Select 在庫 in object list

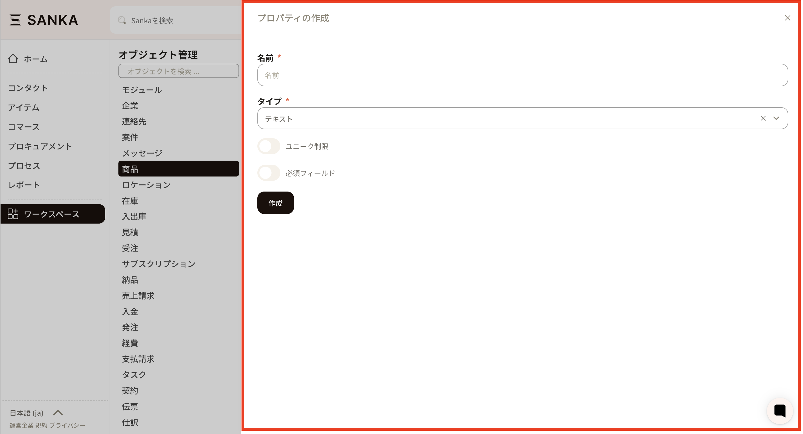pos(130,201)
